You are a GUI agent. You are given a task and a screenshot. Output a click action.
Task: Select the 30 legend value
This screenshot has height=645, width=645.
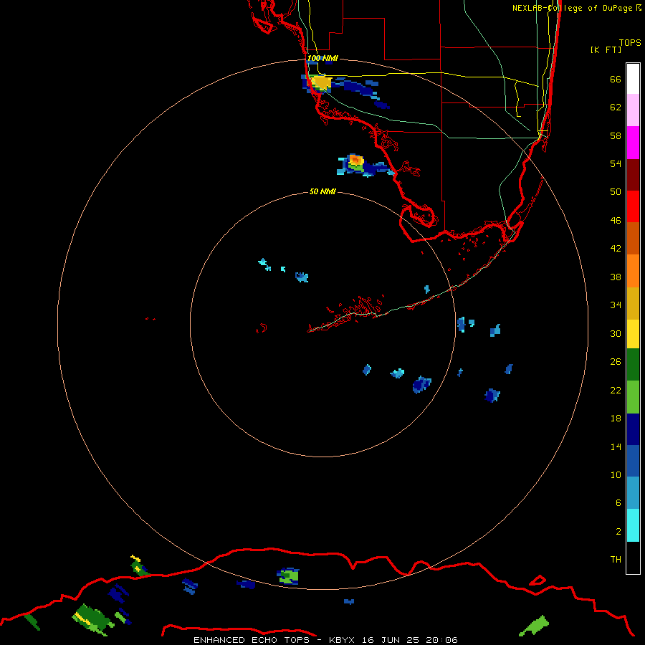click(616, 333)
